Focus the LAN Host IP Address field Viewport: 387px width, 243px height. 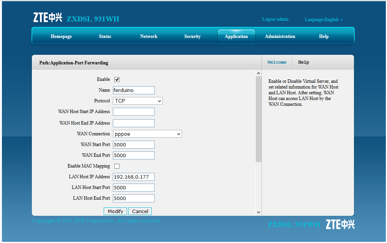(x=134, y=177)
